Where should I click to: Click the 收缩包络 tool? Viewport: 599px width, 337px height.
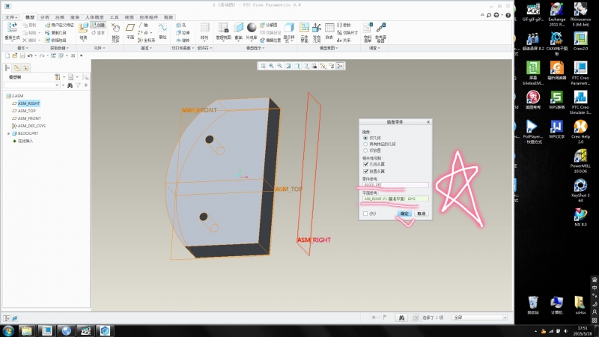(55, 40)
